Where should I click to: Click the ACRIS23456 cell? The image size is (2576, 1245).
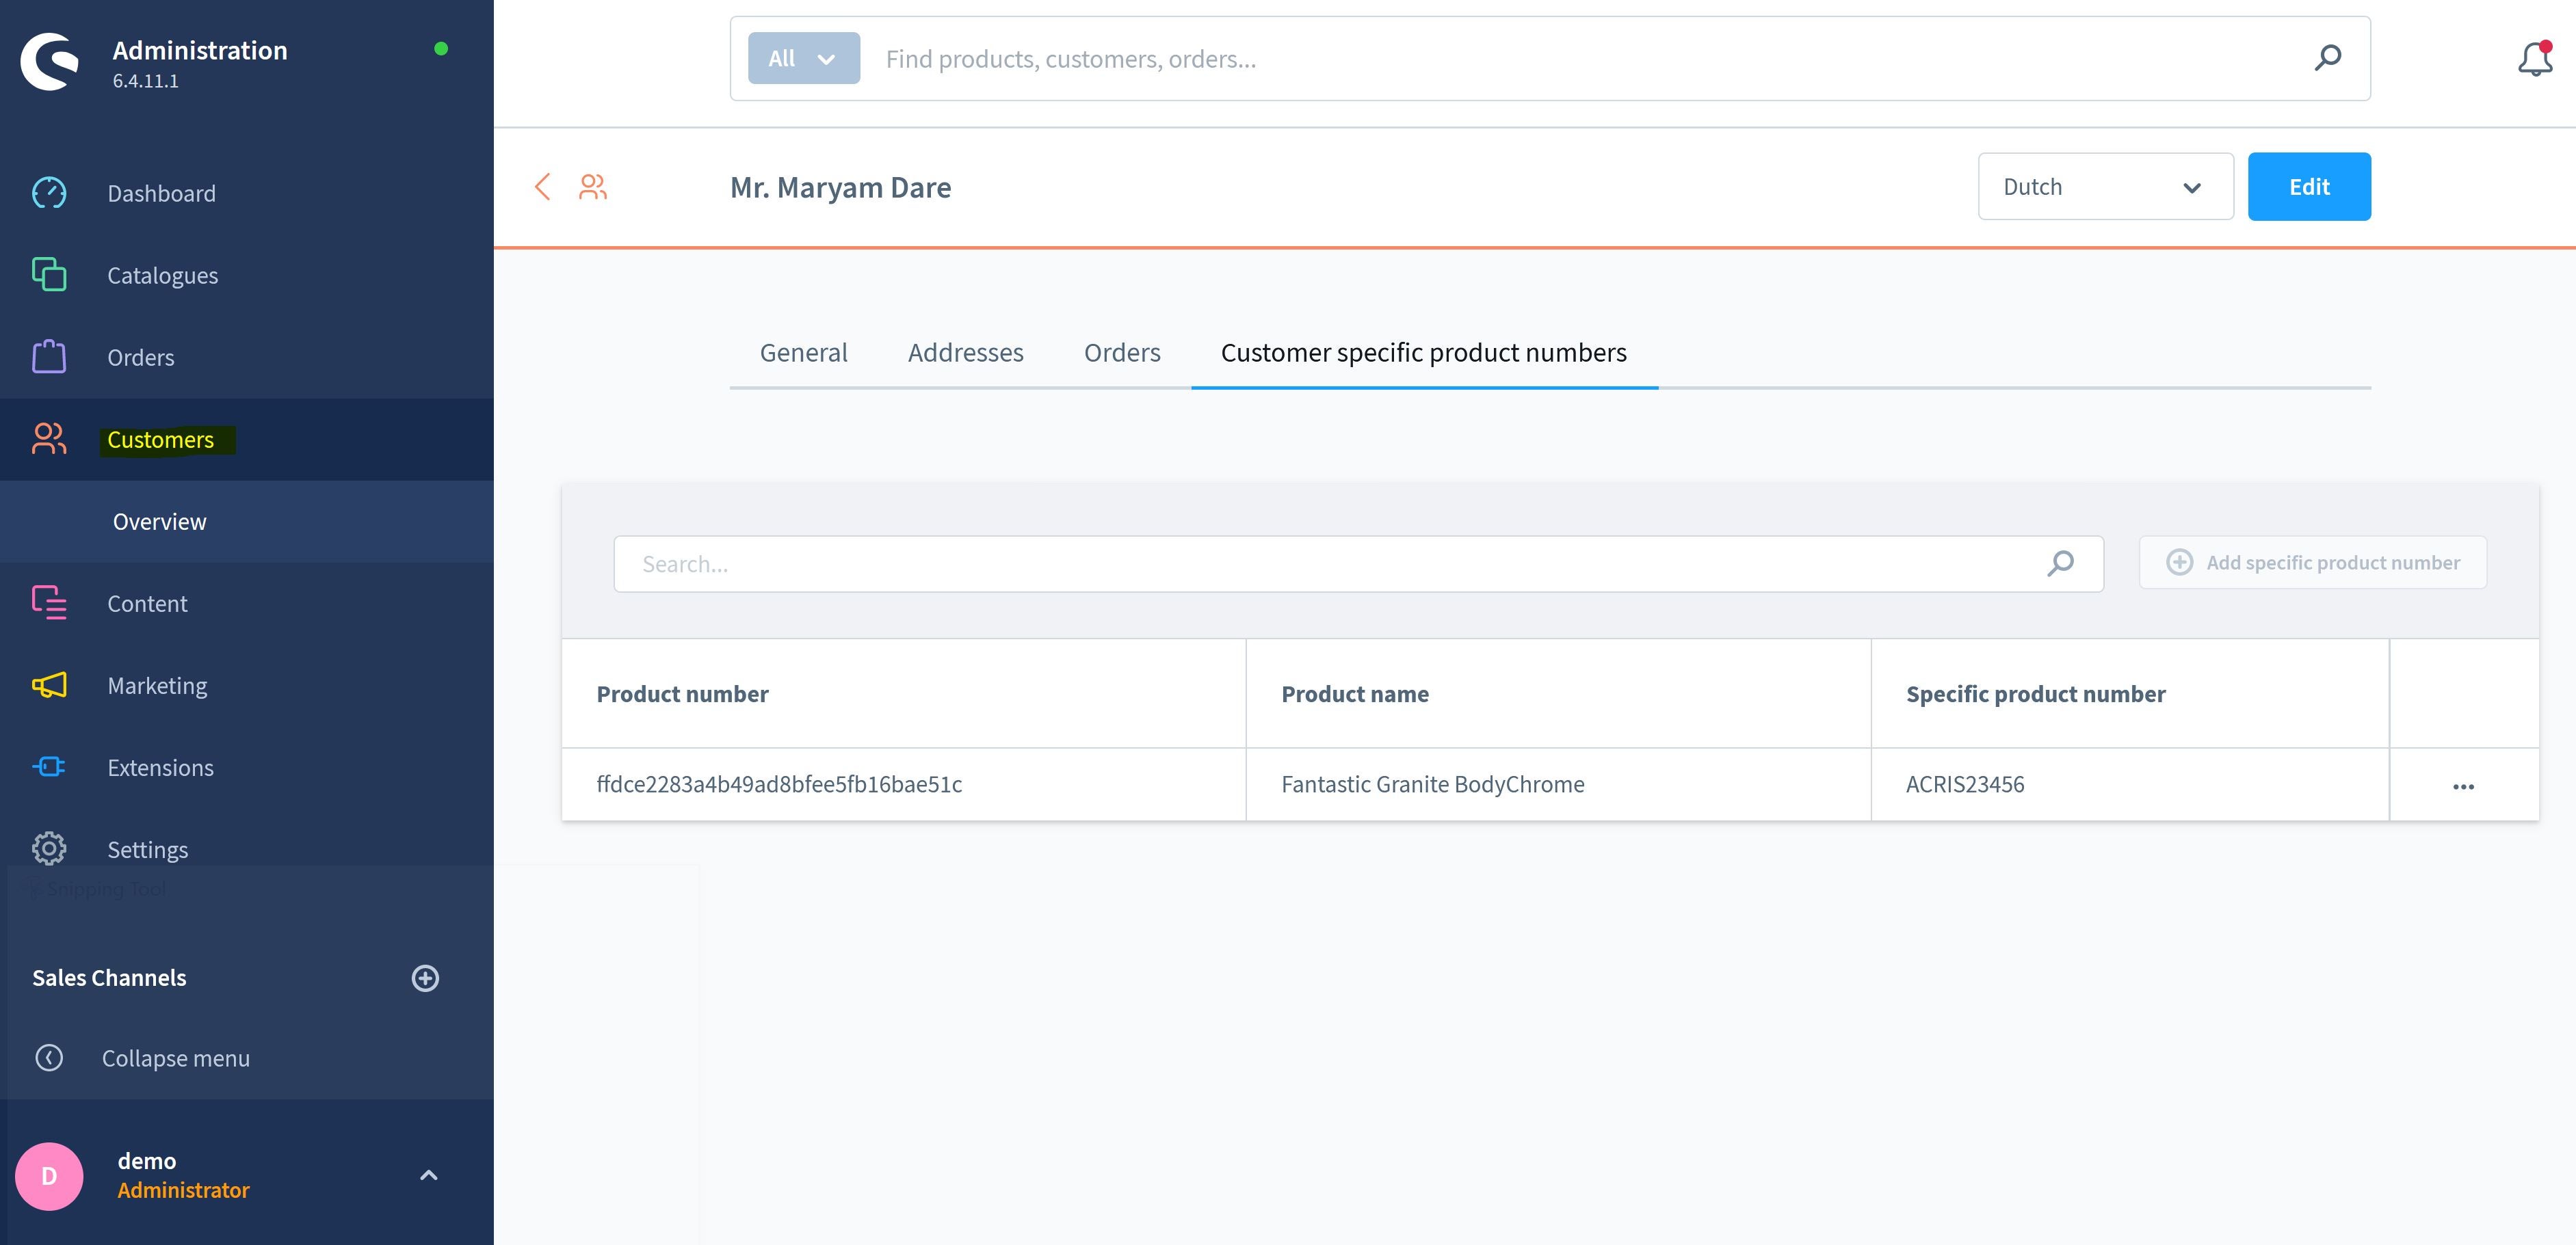[x=1965, y=784]
